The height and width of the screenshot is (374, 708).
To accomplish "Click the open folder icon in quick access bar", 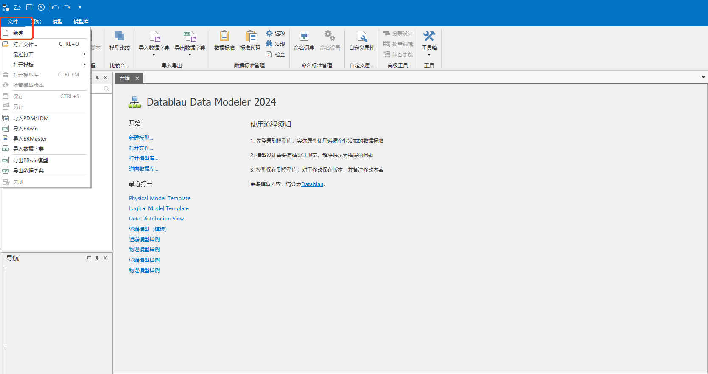I will tap(17, 7).
